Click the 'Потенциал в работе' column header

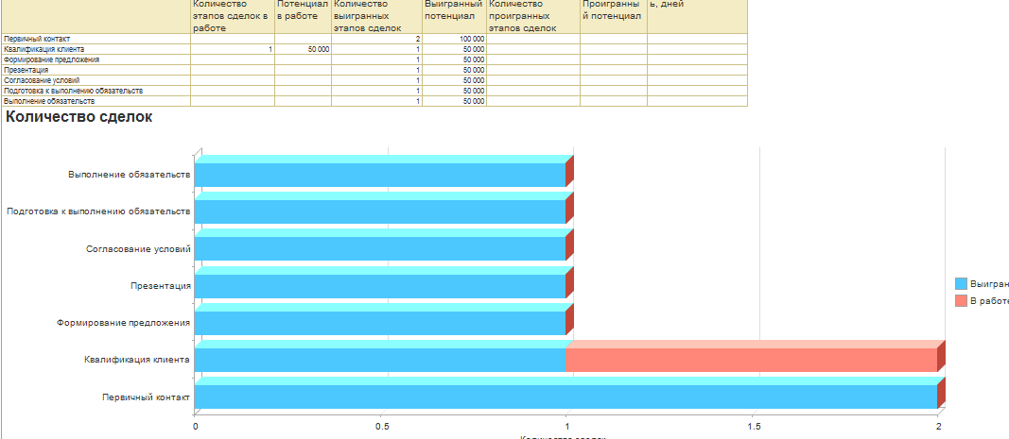point(303,11)
